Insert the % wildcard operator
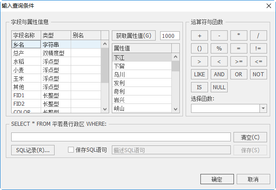The image size is (276, 190). coord(219,49)
